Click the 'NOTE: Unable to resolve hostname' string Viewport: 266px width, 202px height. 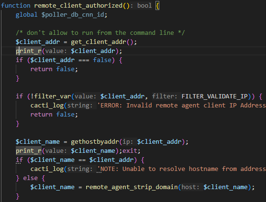coord(181,169)
